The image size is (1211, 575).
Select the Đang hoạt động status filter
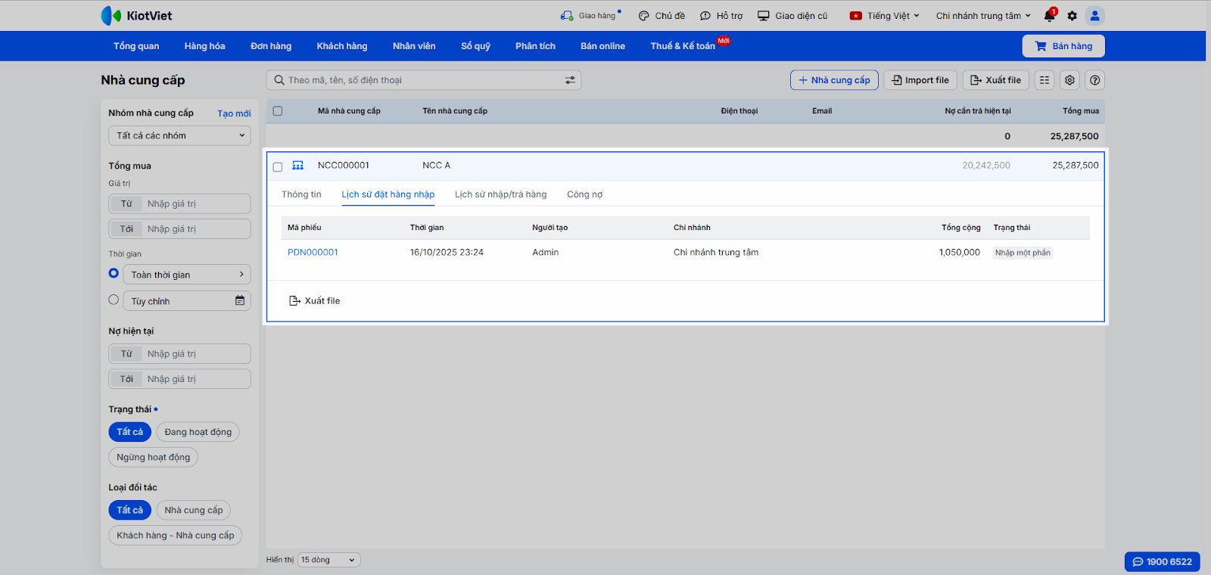tap(198, 432)
